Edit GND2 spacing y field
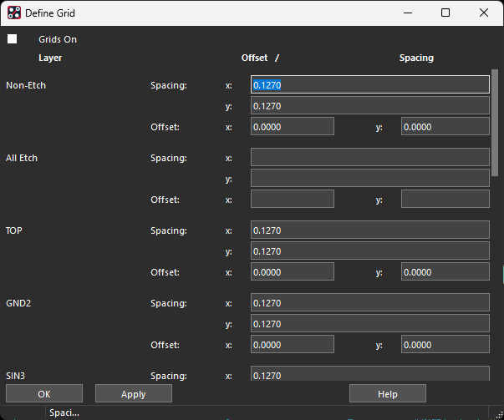This screenshot has height=420, width=504. (369, 324)
